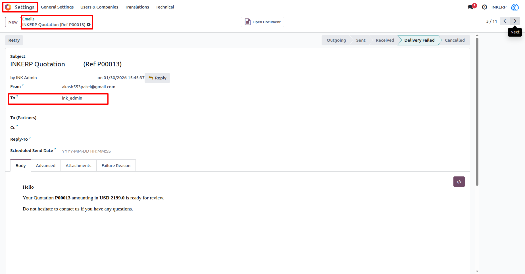This screenshot has width=525, height=274.
Task: Switch to the Attachments tab
Action: [x=78, y=166]
